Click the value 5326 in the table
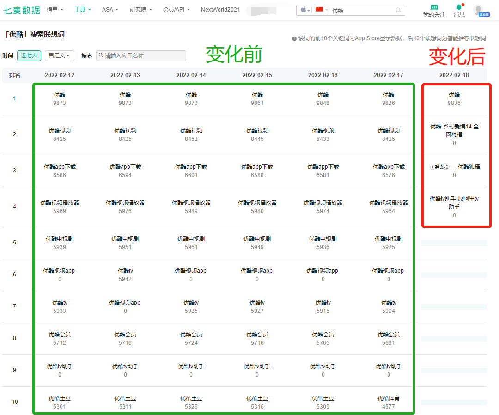The width and height of the screenshot is (499, 415). pos(191,406)
